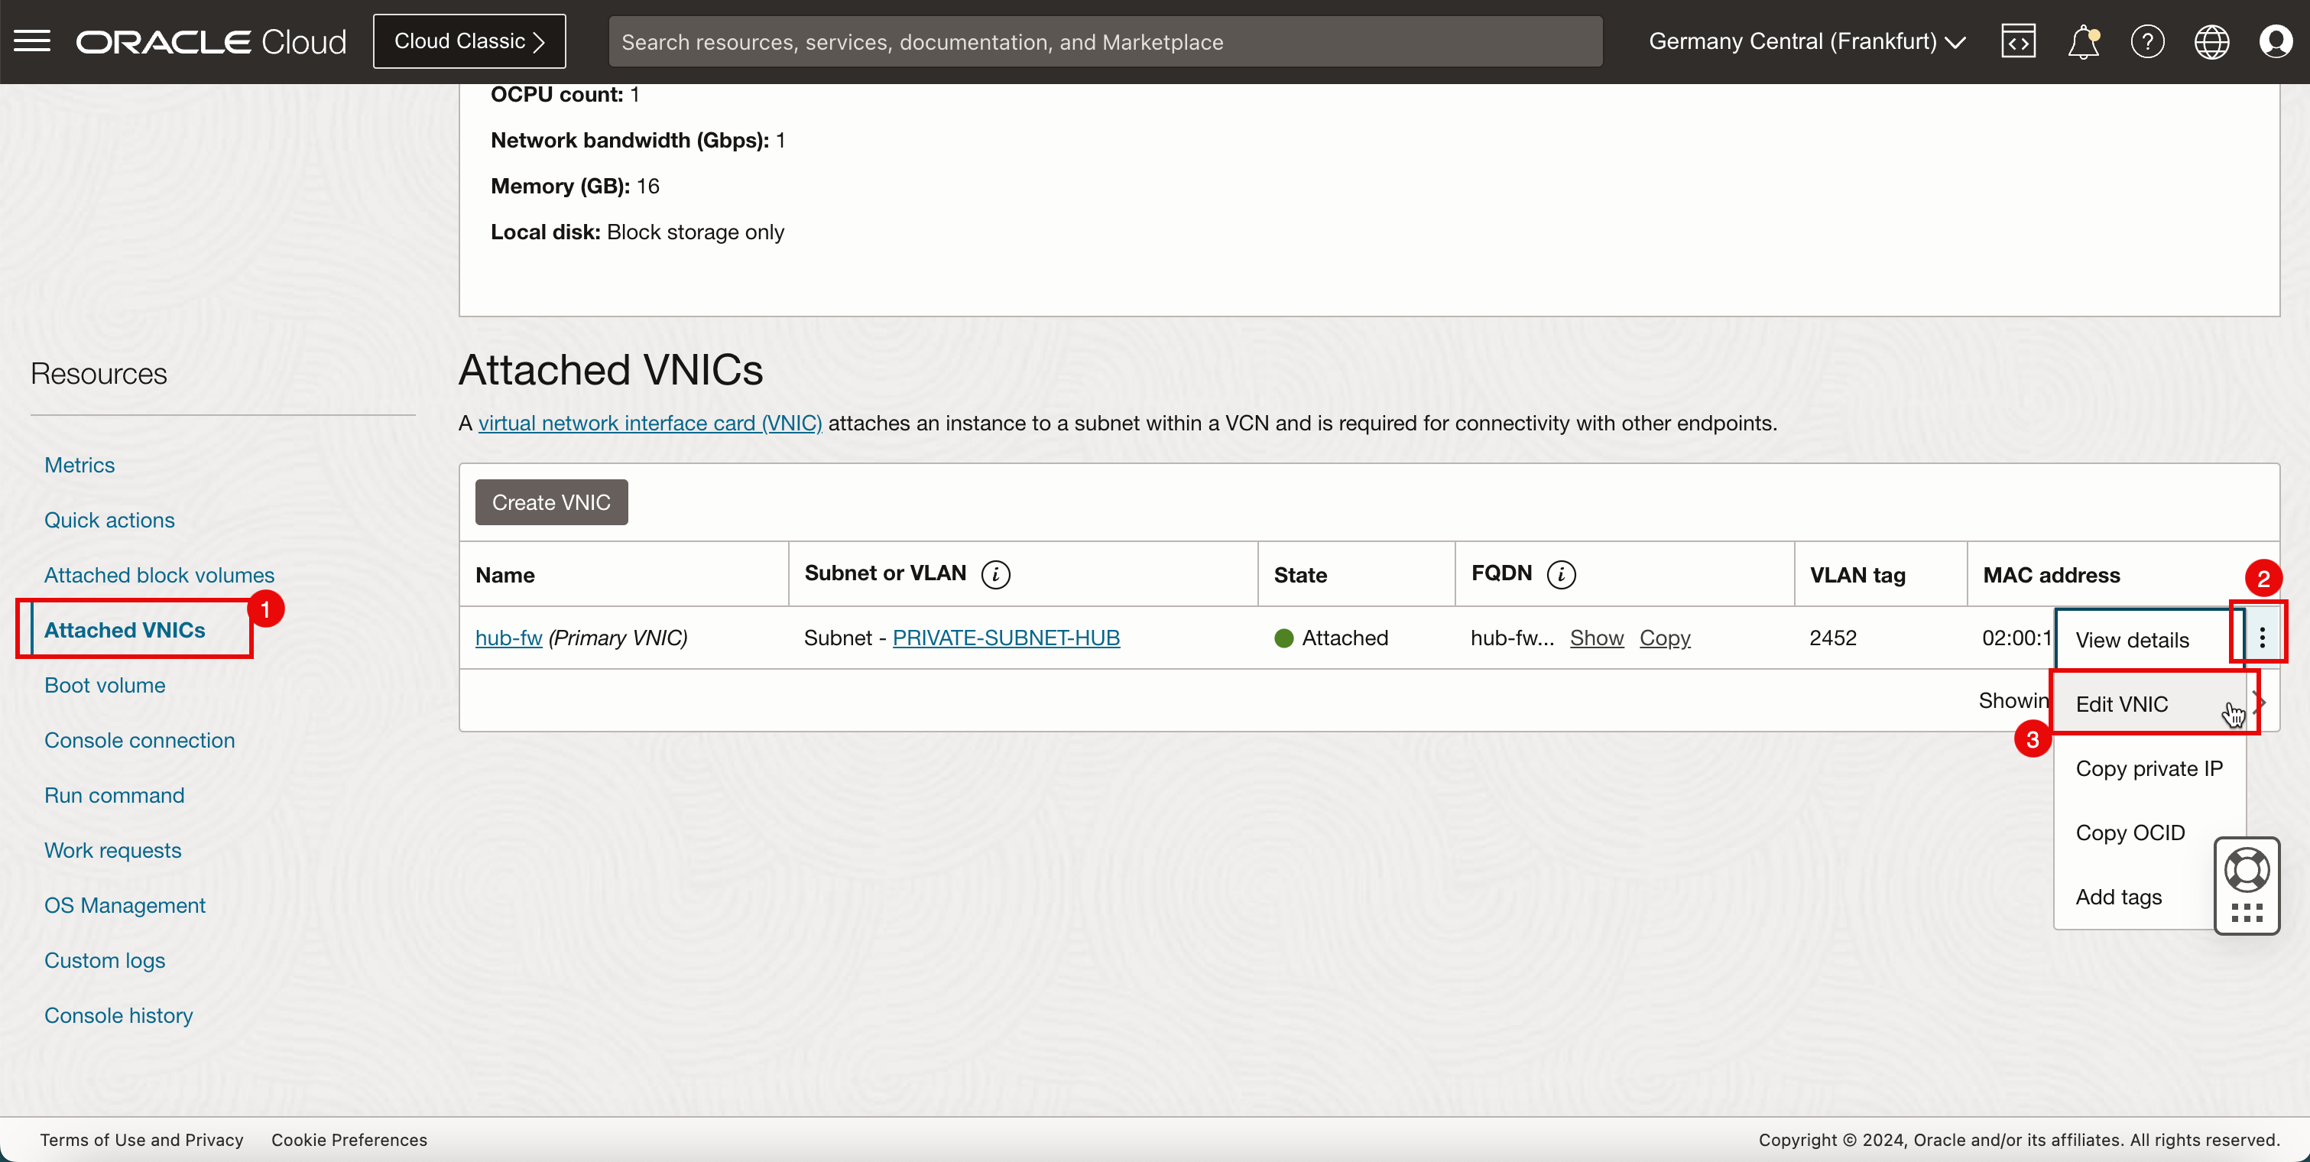Click the FQDN info icon
Screen dimensions: 2310x1162
1561,574
